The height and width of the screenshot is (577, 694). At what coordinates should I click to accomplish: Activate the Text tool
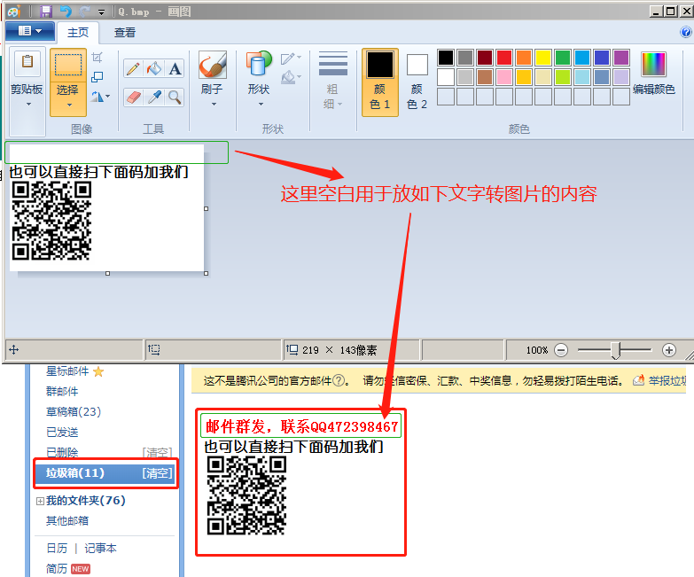[x=175, y=69]
